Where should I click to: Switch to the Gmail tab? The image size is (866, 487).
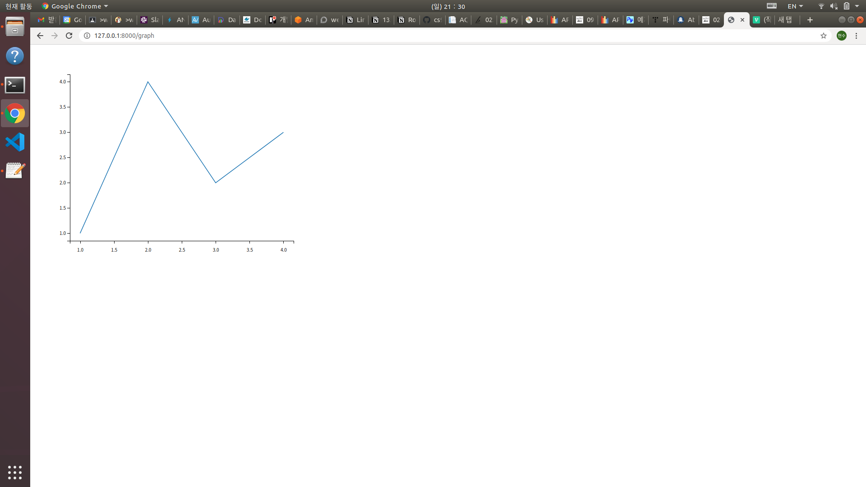click(x=46, y=20)
